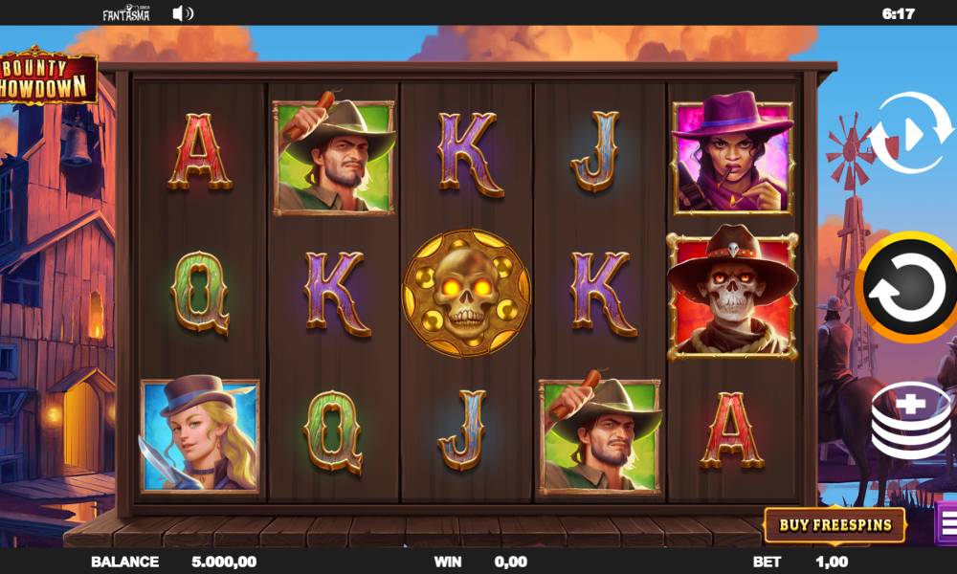Mute the game sound speaker icon

[183, 13]
